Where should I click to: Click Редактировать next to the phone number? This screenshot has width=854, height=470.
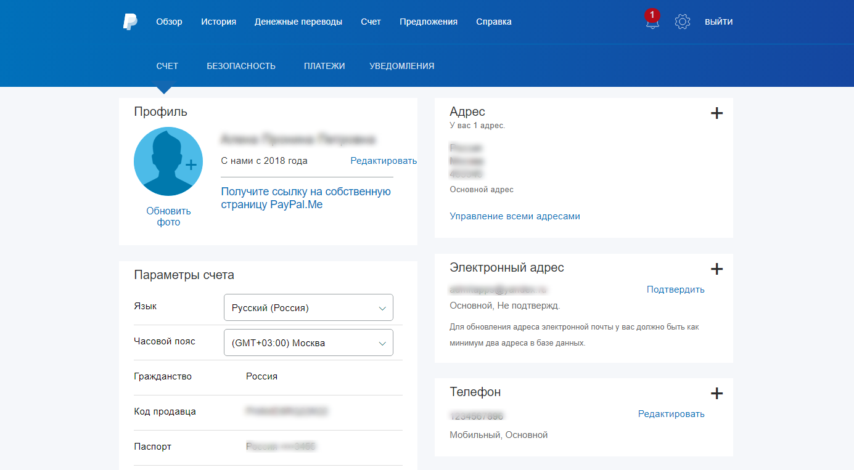(x=671, y=414)
